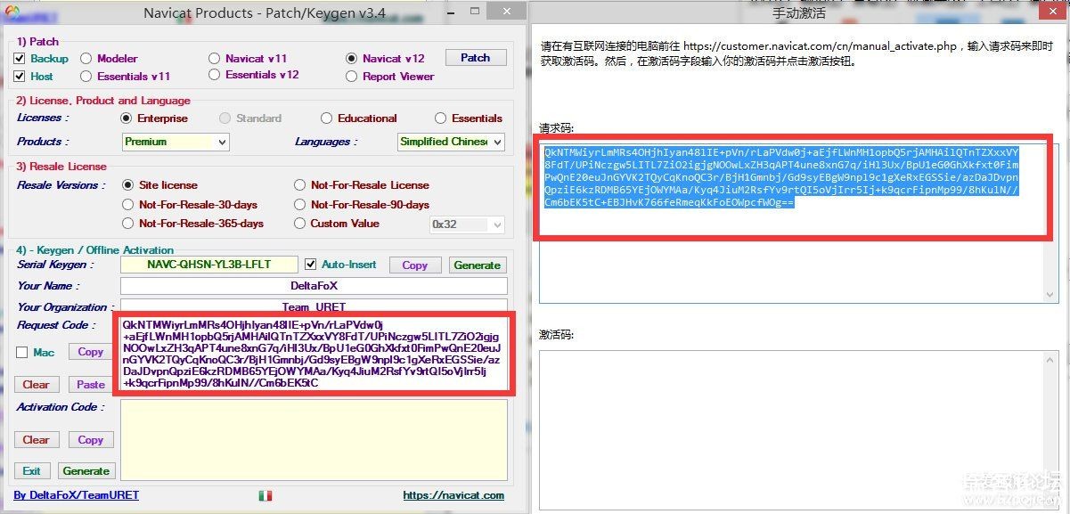Viewport: 1070px width, 514px height.
Task: Click the disabled Standard license radio
Action: click(225, 118)
